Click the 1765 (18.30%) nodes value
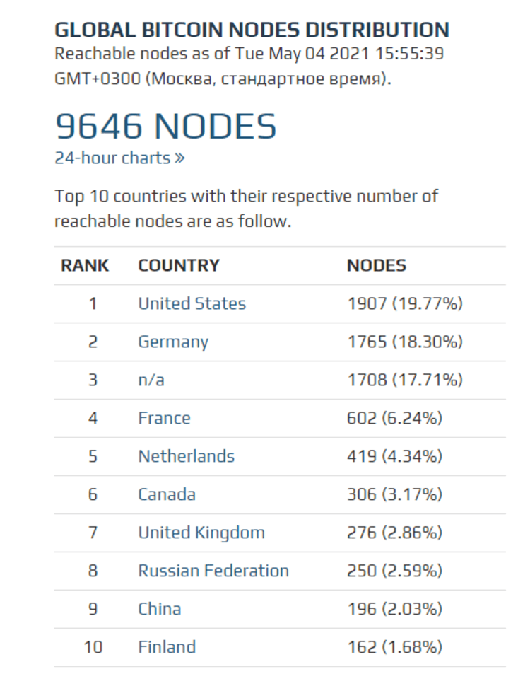 [405, 342]
